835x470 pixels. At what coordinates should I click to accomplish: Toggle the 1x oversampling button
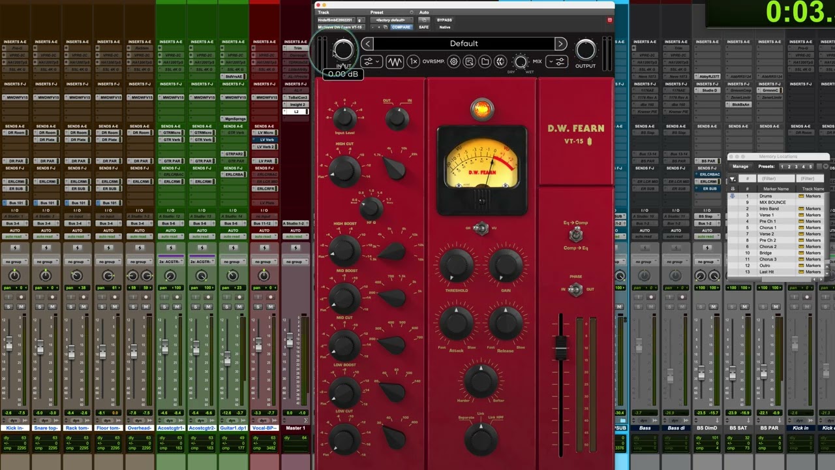(x=413, y=62)
